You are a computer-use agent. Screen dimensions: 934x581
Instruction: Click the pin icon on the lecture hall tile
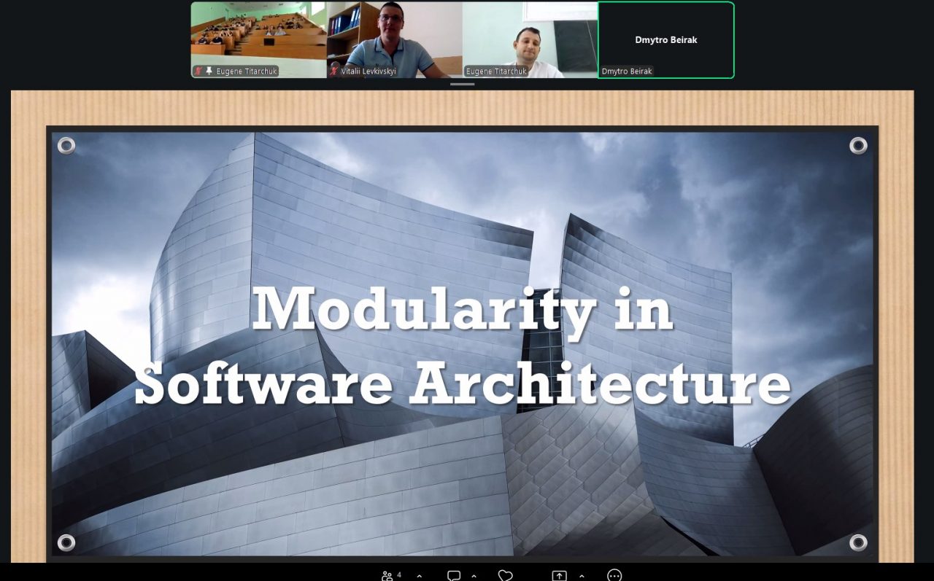209,71
